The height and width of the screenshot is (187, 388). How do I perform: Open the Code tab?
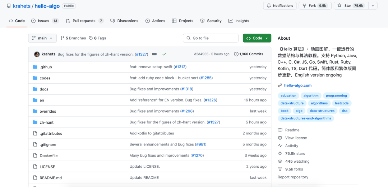[x=17, y=21]
